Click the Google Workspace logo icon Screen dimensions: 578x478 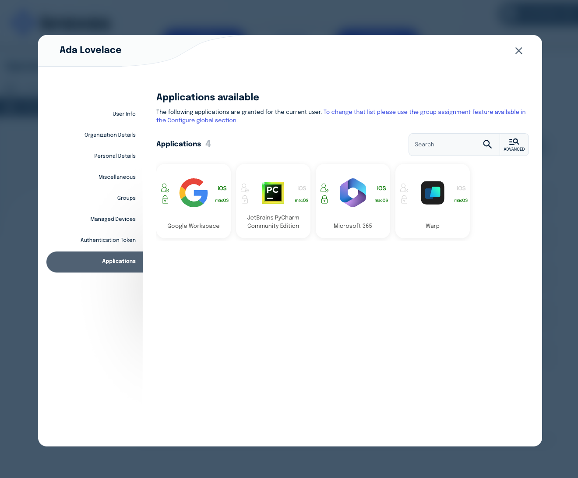(194, 193)
